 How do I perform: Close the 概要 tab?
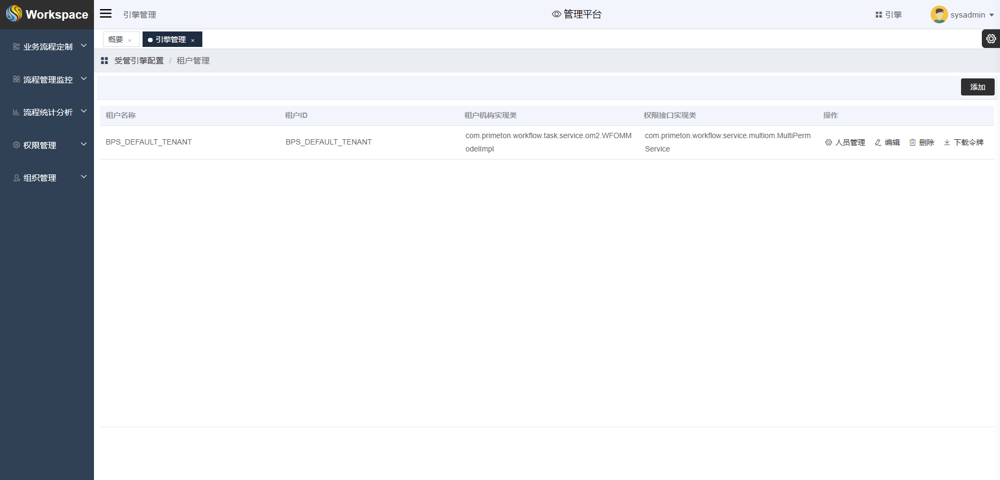tap(130, 41)
